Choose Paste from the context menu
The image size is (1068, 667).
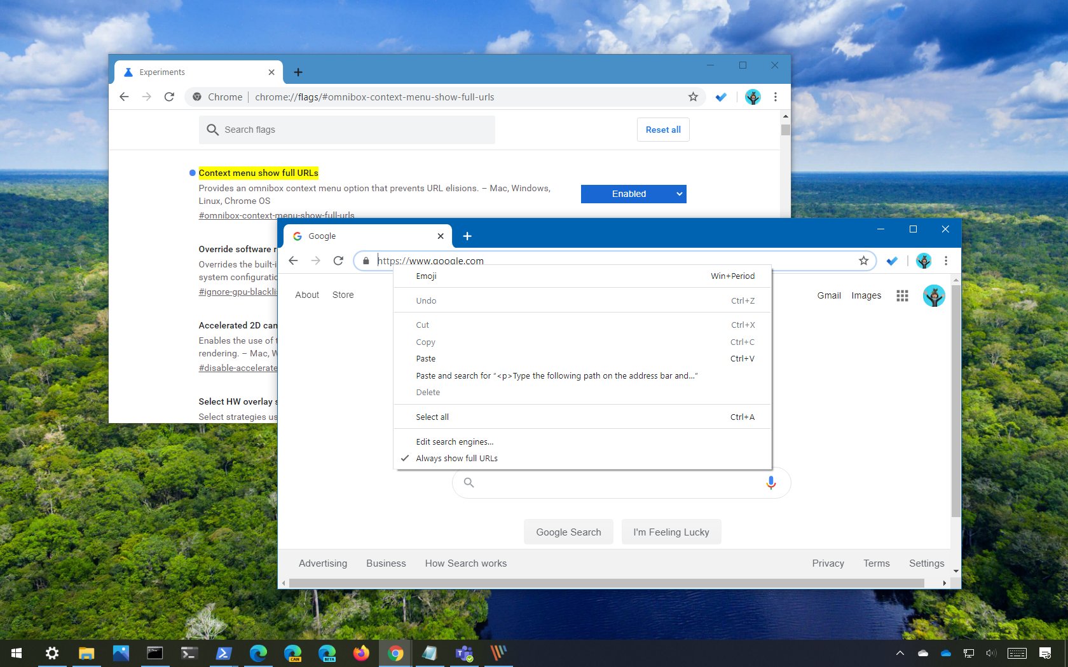[x=583, y=358]
